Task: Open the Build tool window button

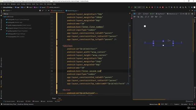Action: (x=43, y=101)
